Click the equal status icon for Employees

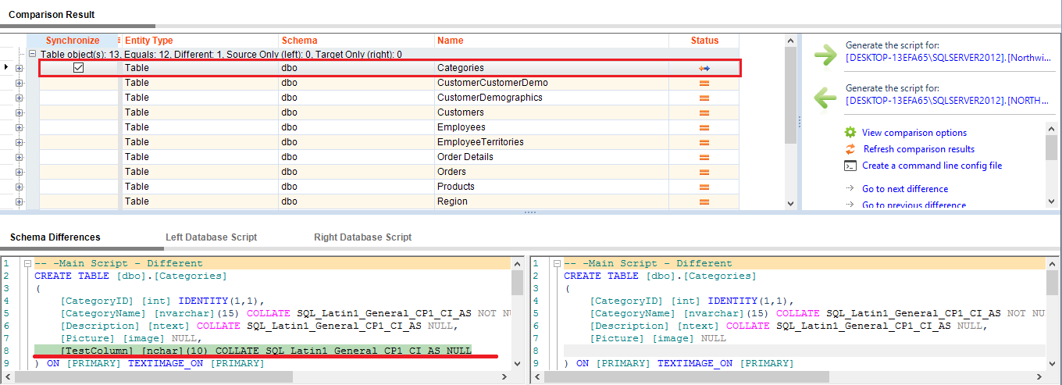tap(704, 127)
